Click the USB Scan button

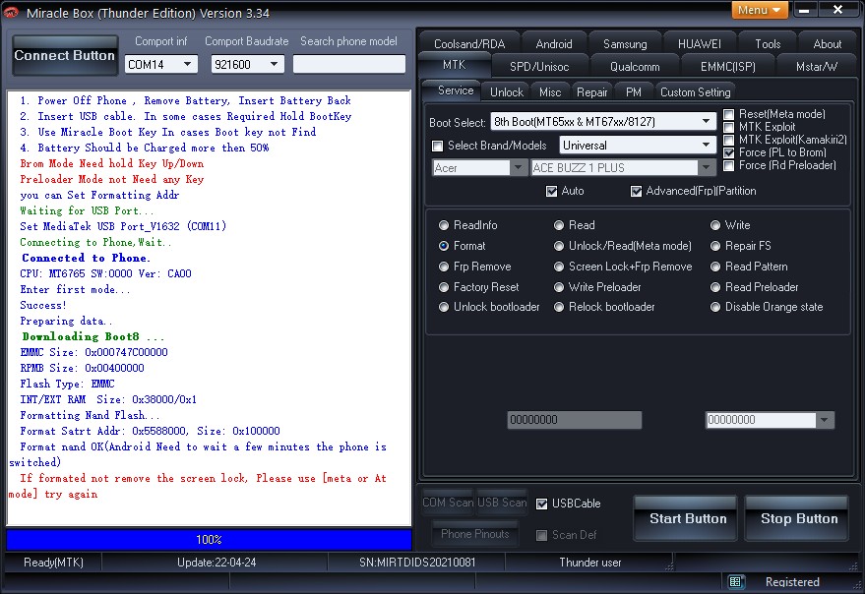pyautogui.click(x=502, y=502)
